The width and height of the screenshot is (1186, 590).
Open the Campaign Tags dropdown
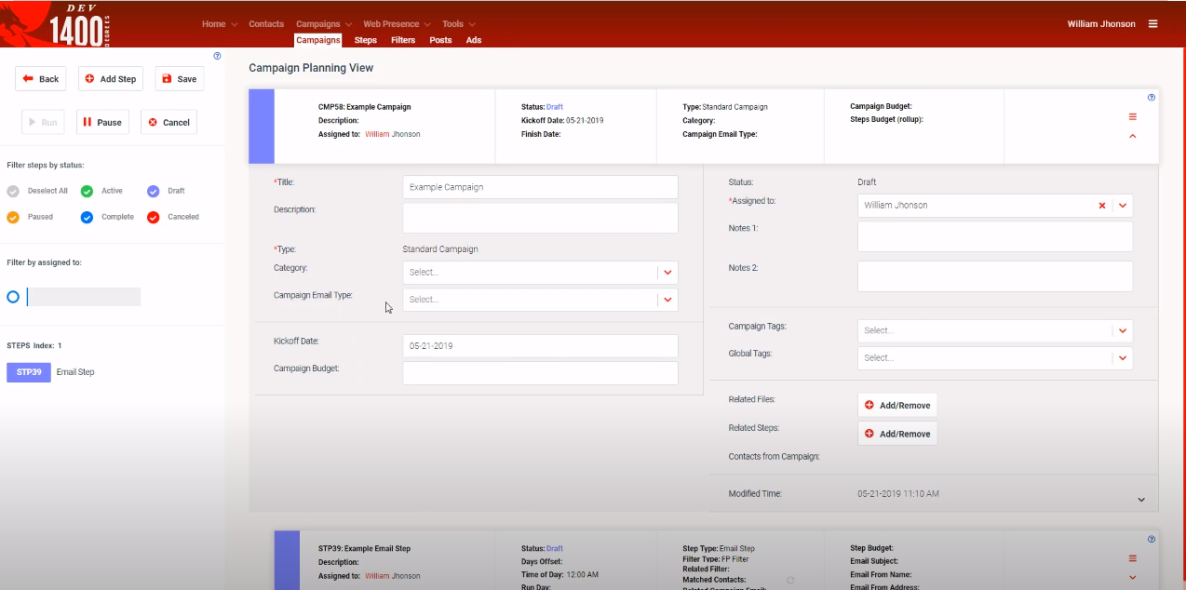pos(995,330)
